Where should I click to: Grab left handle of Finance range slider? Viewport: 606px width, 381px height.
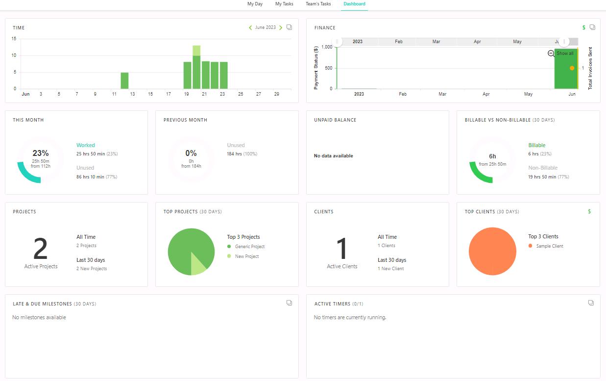[x=337, y=42]
